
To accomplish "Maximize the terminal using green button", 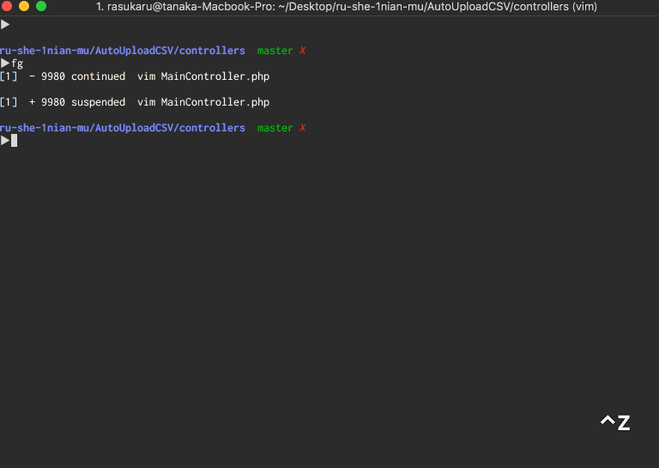I will point(41,6).
